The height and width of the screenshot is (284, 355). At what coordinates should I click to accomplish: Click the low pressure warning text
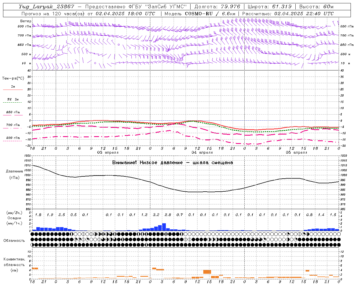[173, 163]
